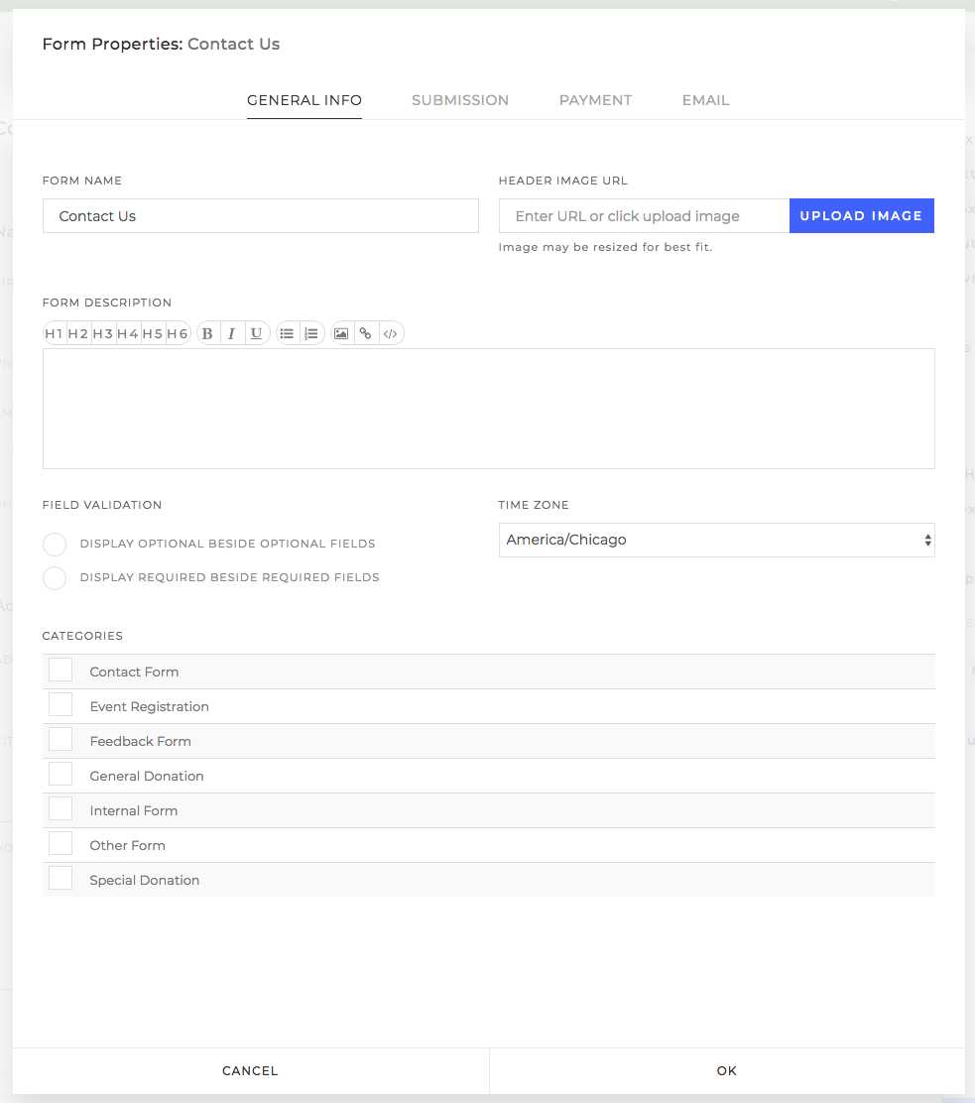Cancel the form properties dialog
Viewport: 975px width, 1103px height.
coord(250,1070)
